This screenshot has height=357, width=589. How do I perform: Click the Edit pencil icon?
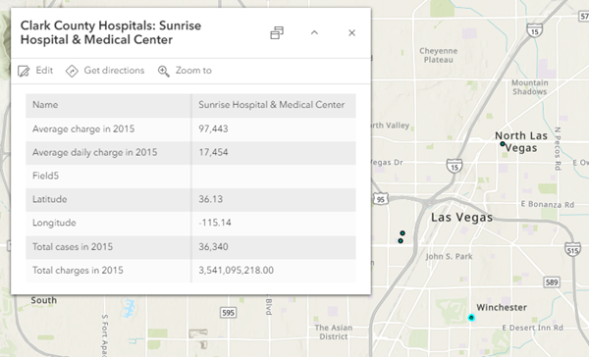point(24,71)
